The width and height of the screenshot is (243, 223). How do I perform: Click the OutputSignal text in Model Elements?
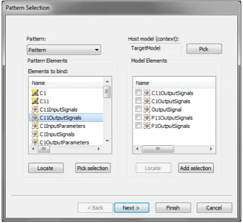pyautogui.click(x=166, y=109)
